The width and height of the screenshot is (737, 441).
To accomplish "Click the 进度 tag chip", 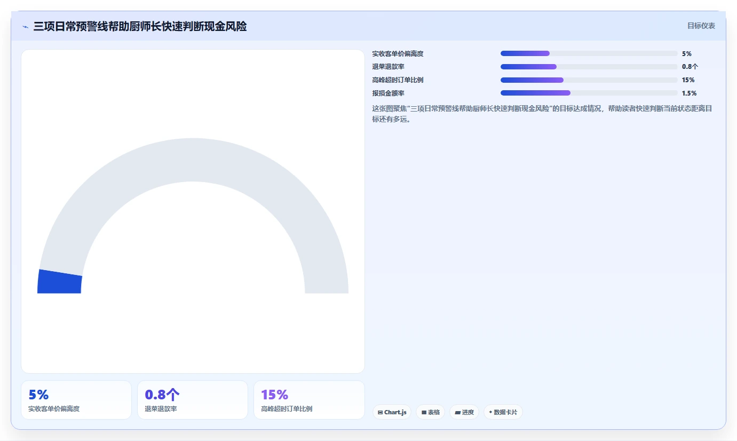I will pyautogui.click(x=464, y=412).
